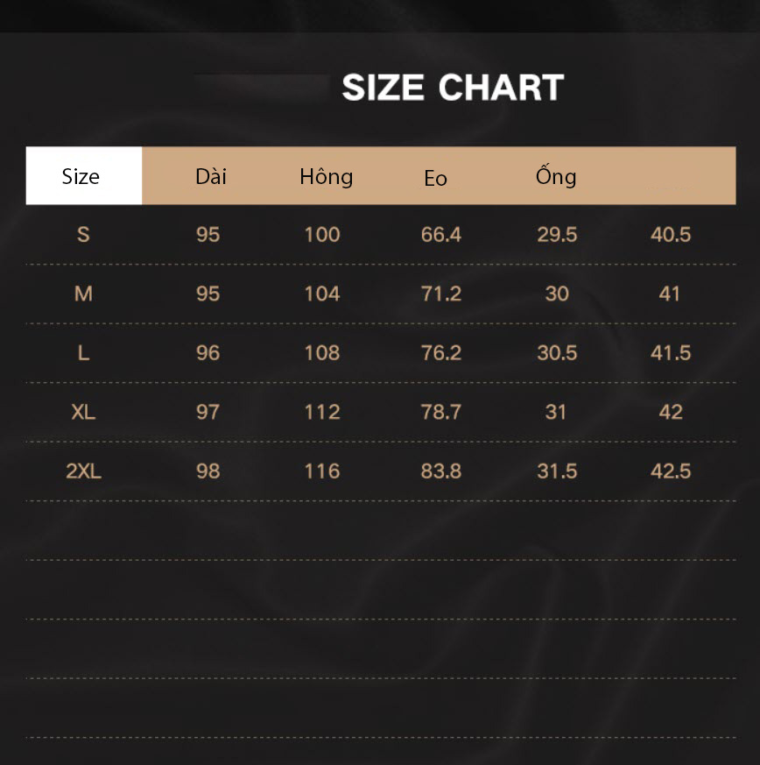This screenshot has height=765, width=760.
Task: Select the XL size row label
Action: click(83, 412)
